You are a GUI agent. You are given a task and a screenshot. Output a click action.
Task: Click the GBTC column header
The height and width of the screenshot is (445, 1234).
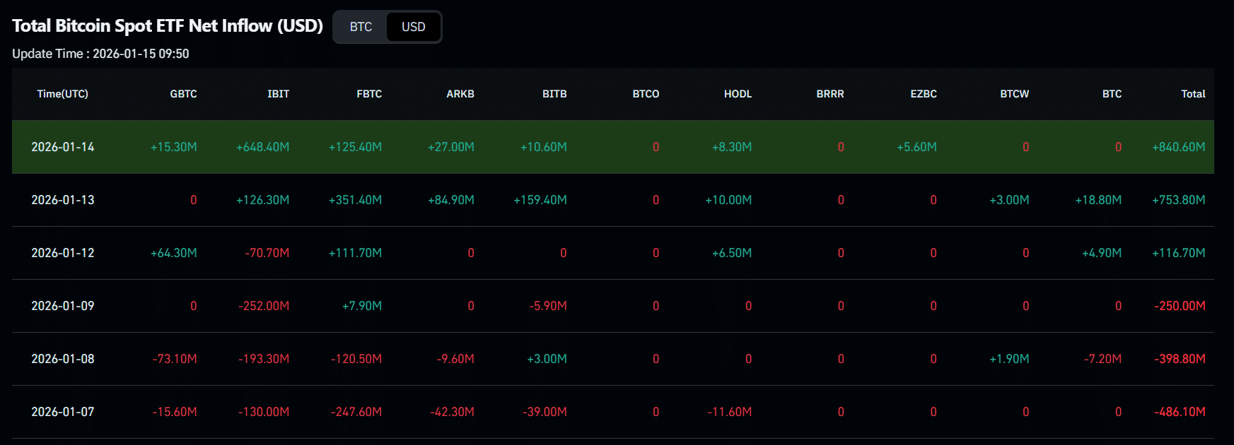(183, 94)
